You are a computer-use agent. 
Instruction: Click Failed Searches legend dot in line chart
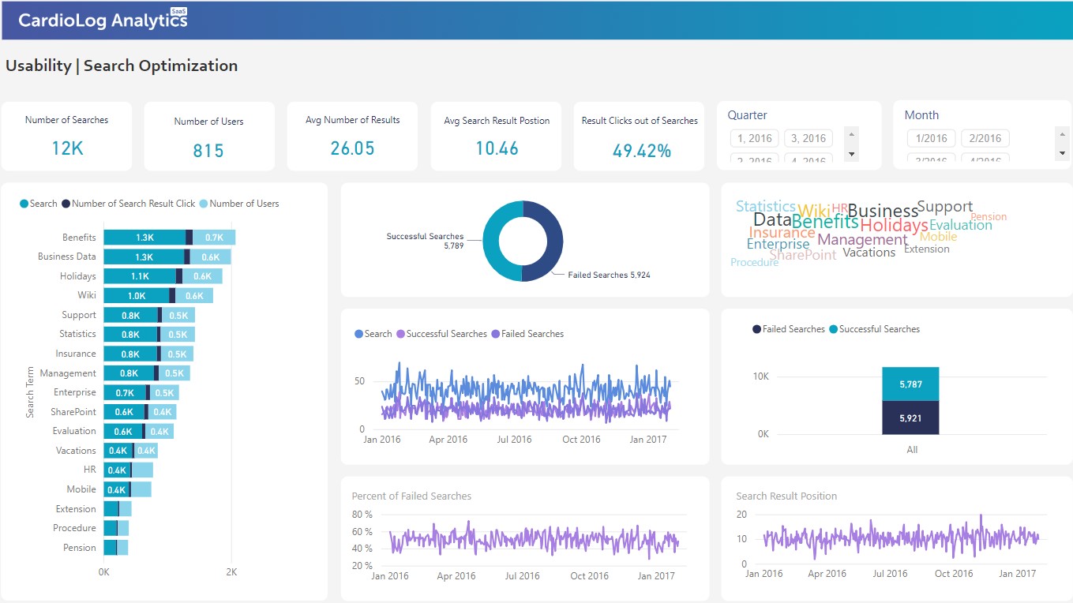tap(495, 334)
